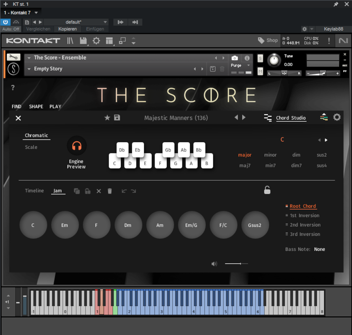
Task: Trigger the Em/G chord pad
Action: click(191, 225)
